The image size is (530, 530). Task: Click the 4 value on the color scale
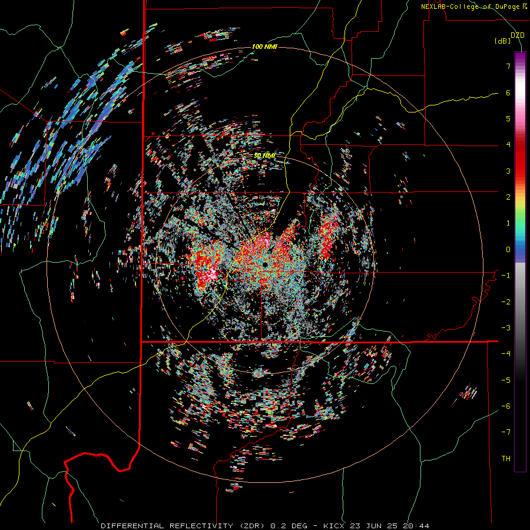click(x=508, y=145)
